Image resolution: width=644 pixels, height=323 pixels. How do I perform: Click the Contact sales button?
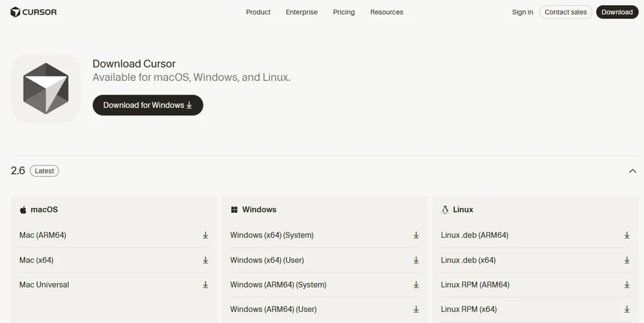click(565, 12)
